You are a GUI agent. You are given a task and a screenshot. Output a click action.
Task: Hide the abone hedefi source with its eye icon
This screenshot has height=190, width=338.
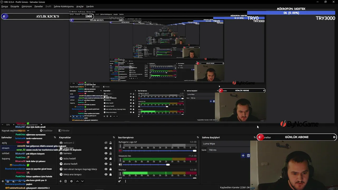tap(106, 164)
